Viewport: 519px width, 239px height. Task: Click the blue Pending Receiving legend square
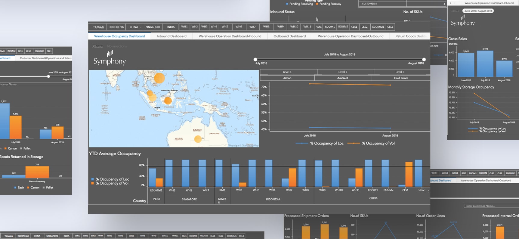point(287,4)
